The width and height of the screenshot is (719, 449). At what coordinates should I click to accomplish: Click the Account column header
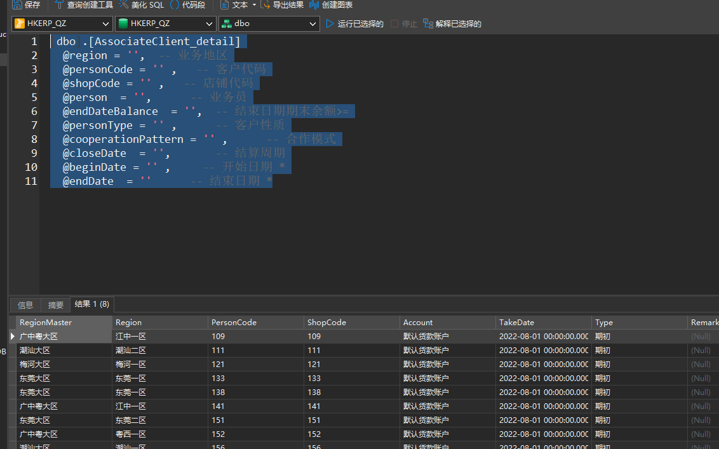[x=447, y=323]
